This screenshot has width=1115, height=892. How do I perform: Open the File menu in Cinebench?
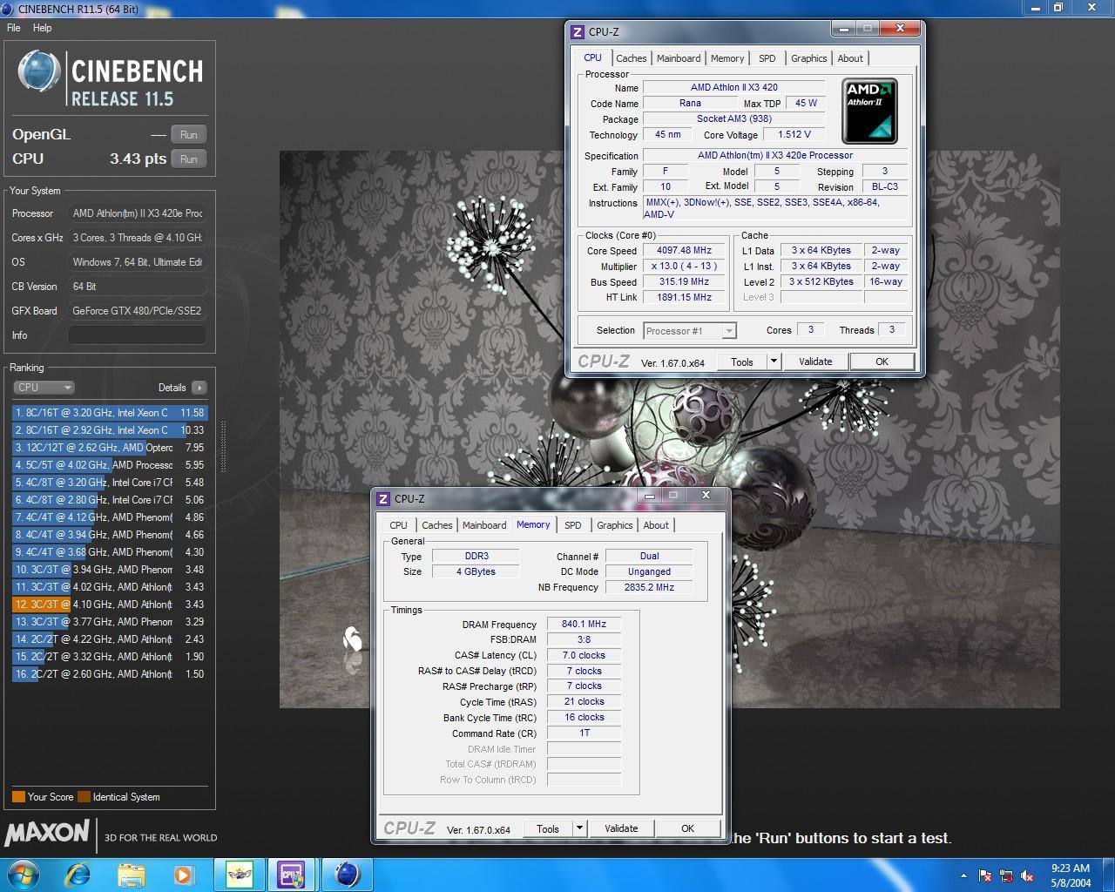tap(14, 28)
